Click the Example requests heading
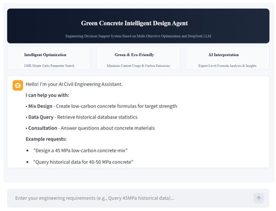Image resolution: width=276 pixels, height=211 pixels. 46,139
